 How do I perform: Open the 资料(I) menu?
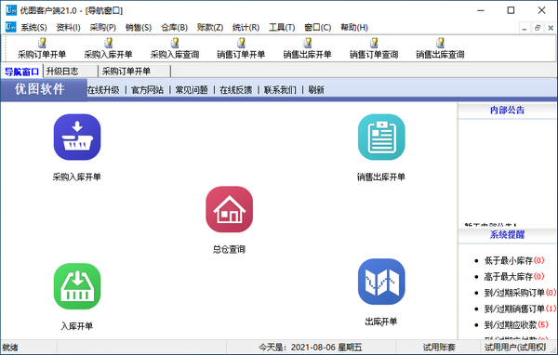click(x=68, y=27)
